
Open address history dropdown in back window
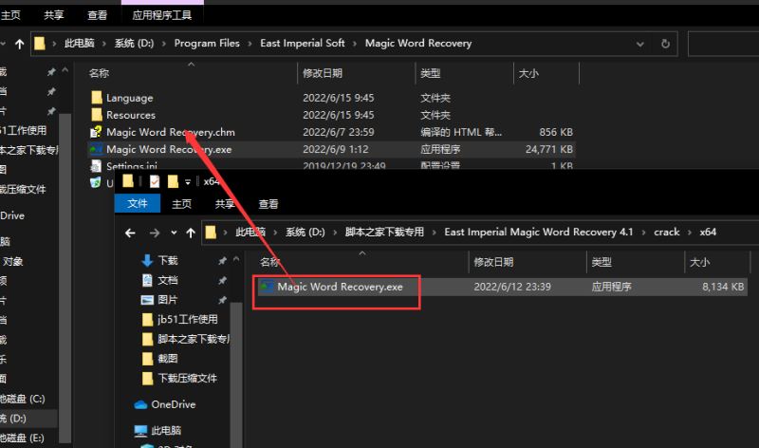[x=639, y=44]
